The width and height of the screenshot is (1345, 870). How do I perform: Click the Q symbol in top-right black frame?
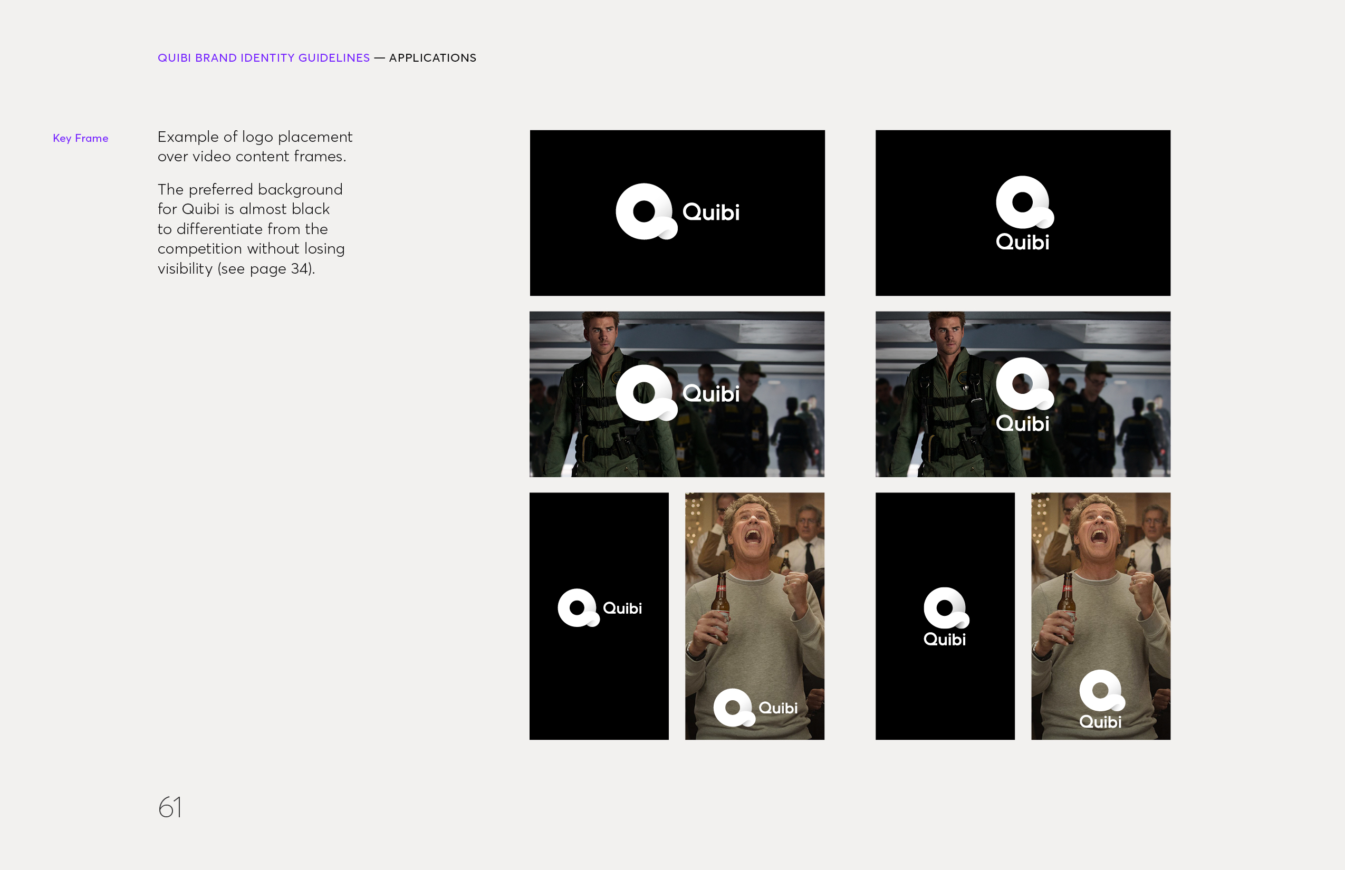pos(1024,202)
